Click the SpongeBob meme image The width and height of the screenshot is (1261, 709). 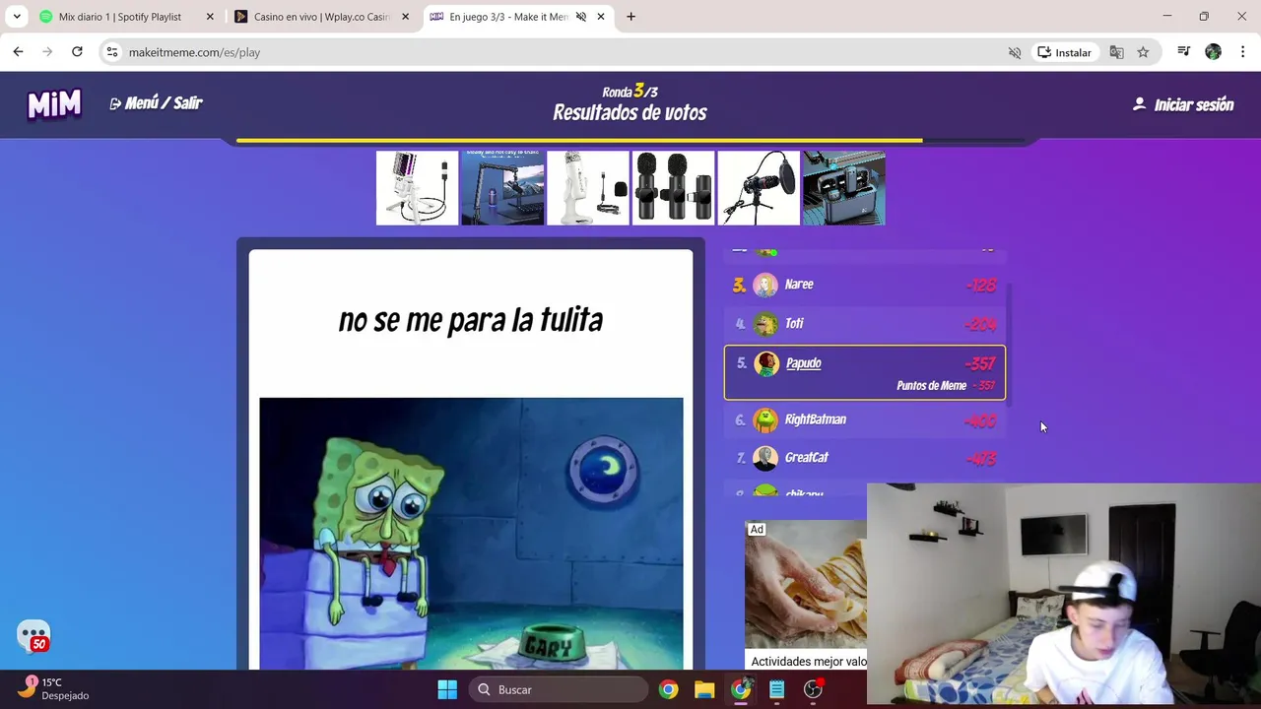[471, 534]
